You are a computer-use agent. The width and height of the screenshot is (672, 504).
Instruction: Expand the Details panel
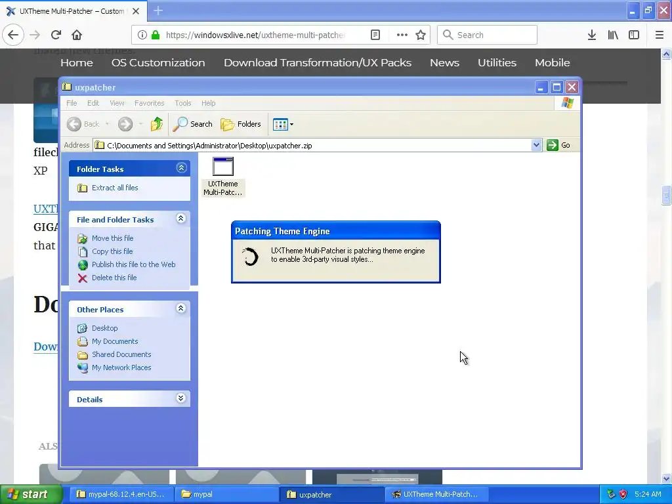pyautogui.click(x=181, y=398)
